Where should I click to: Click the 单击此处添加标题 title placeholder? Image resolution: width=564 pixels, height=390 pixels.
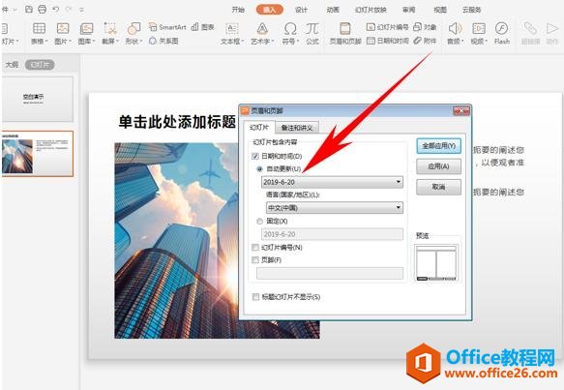click(x=177, y=122)
